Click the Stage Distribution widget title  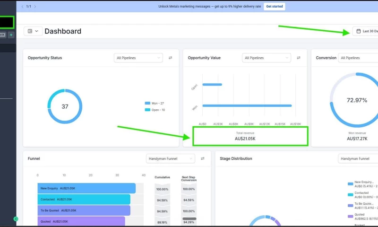[236, 159]
